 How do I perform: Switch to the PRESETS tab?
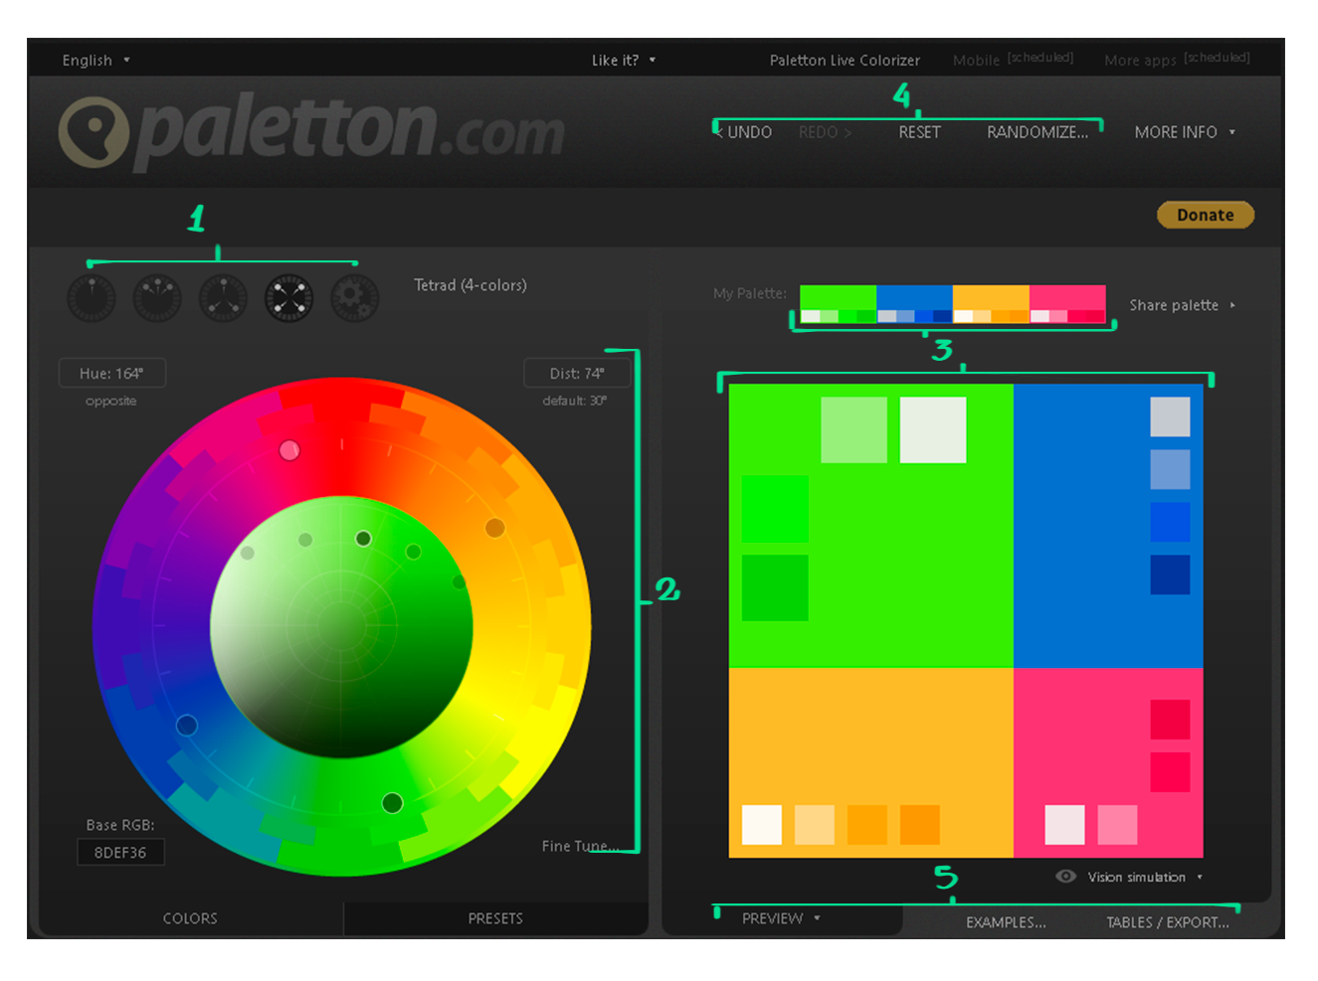click(x=495, y=918)
